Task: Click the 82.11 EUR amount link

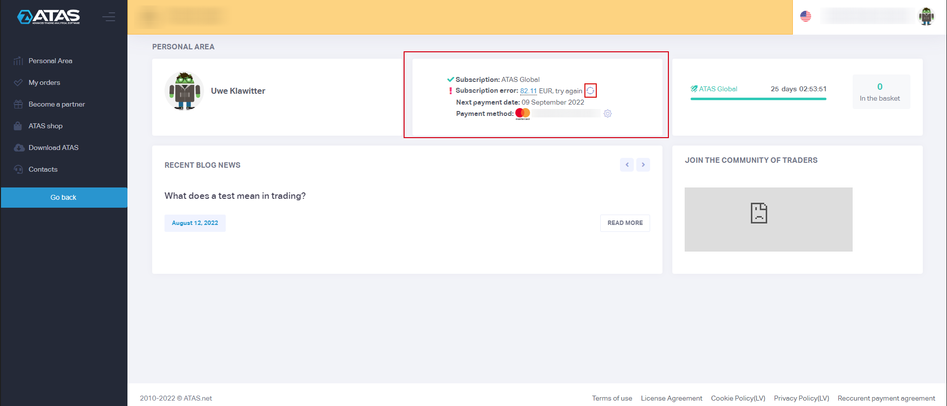Action: pyautogui.click(x=528, y=91)
